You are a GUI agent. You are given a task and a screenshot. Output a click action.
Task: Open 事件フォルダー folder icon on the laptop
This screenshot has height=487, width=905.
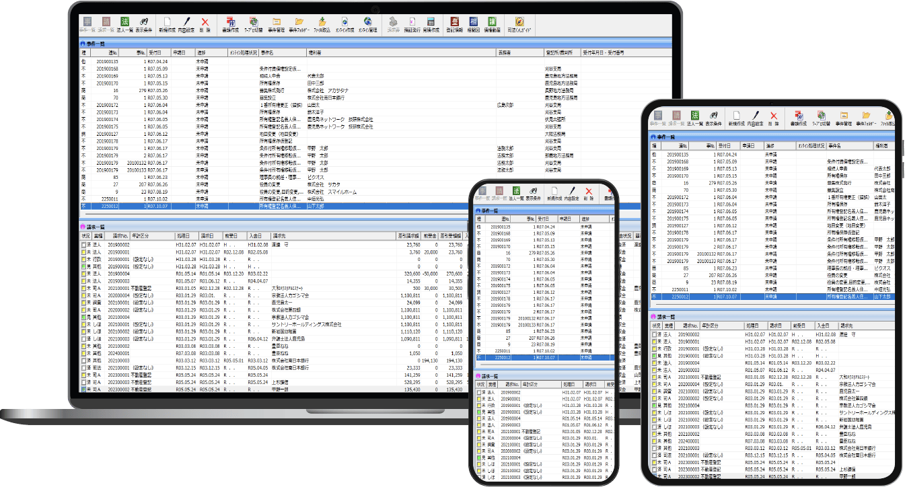click(x=299, y=25)
